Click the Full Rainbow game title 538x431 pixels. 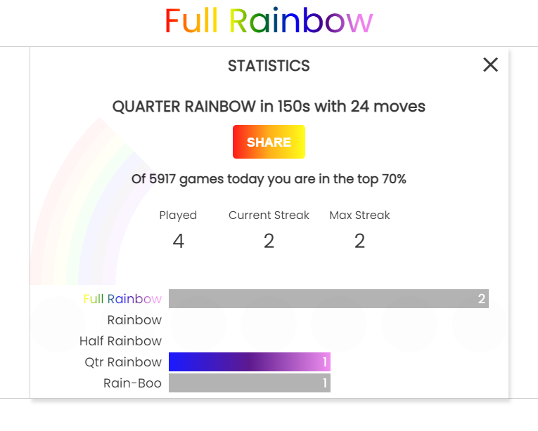coord(268,22)
